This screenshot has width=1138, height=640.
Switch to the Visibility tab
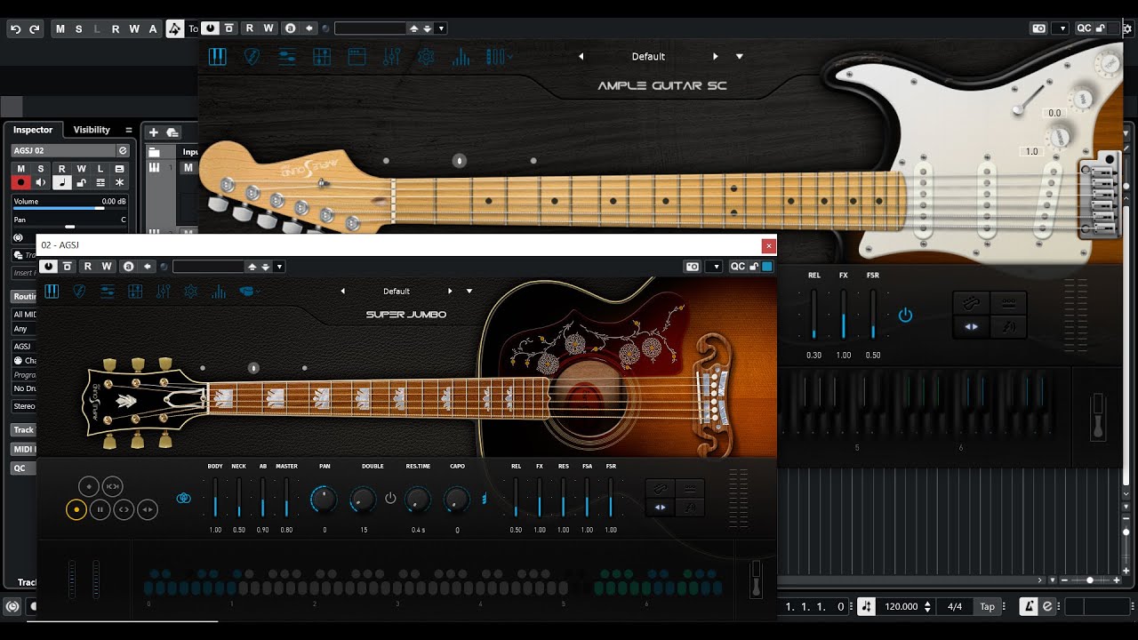[x=92, y=130]
